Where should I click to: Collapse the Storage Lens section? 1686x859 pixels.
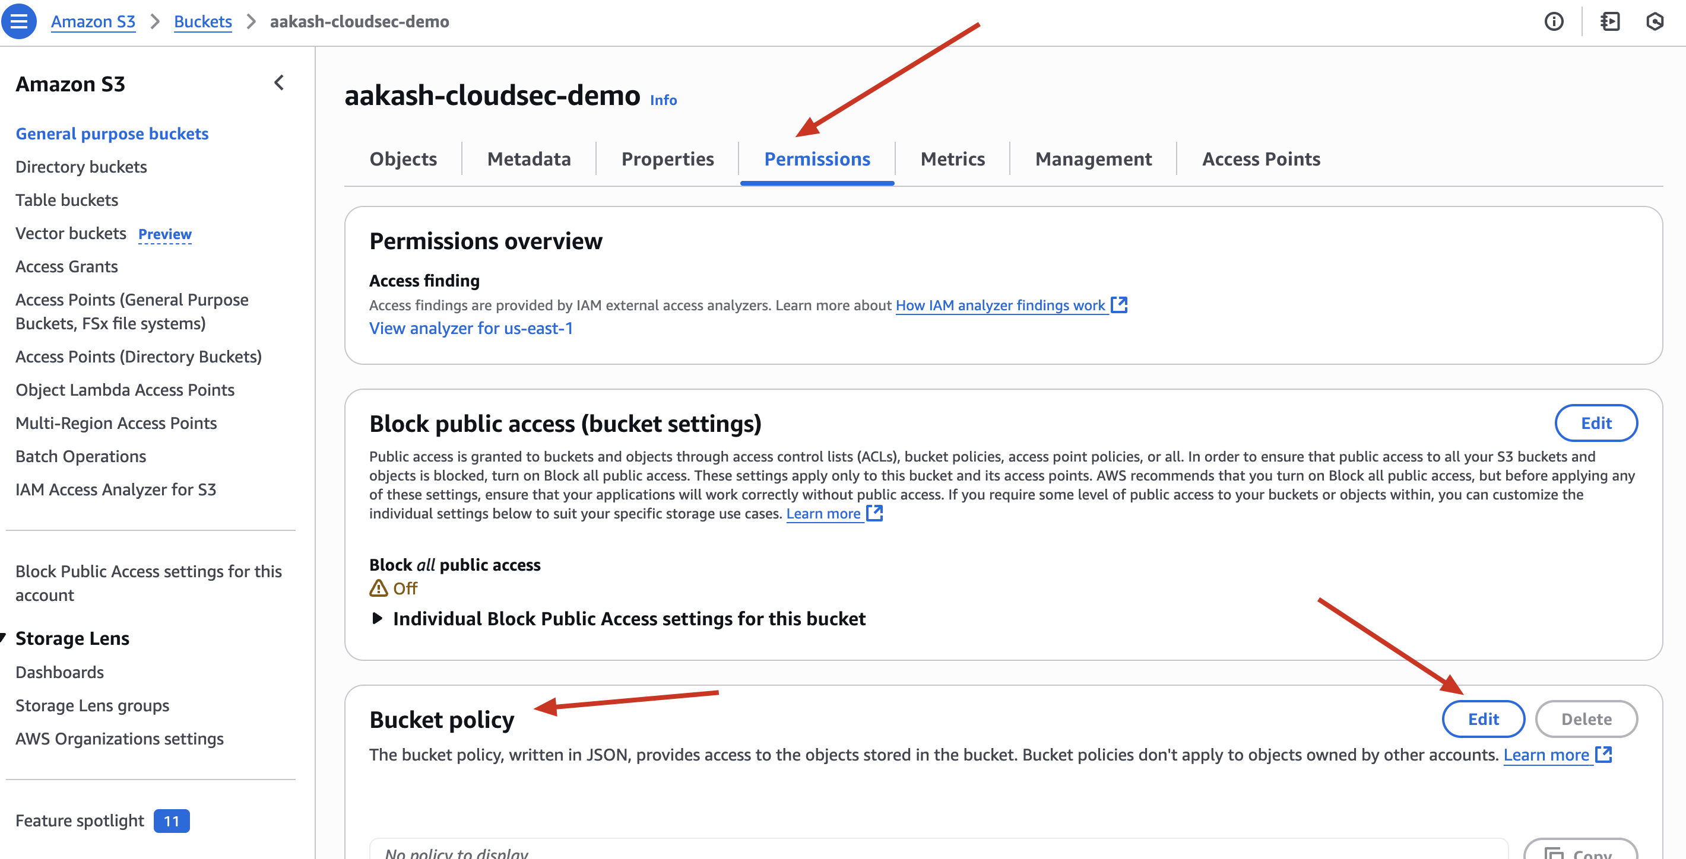tap(4, 637)
